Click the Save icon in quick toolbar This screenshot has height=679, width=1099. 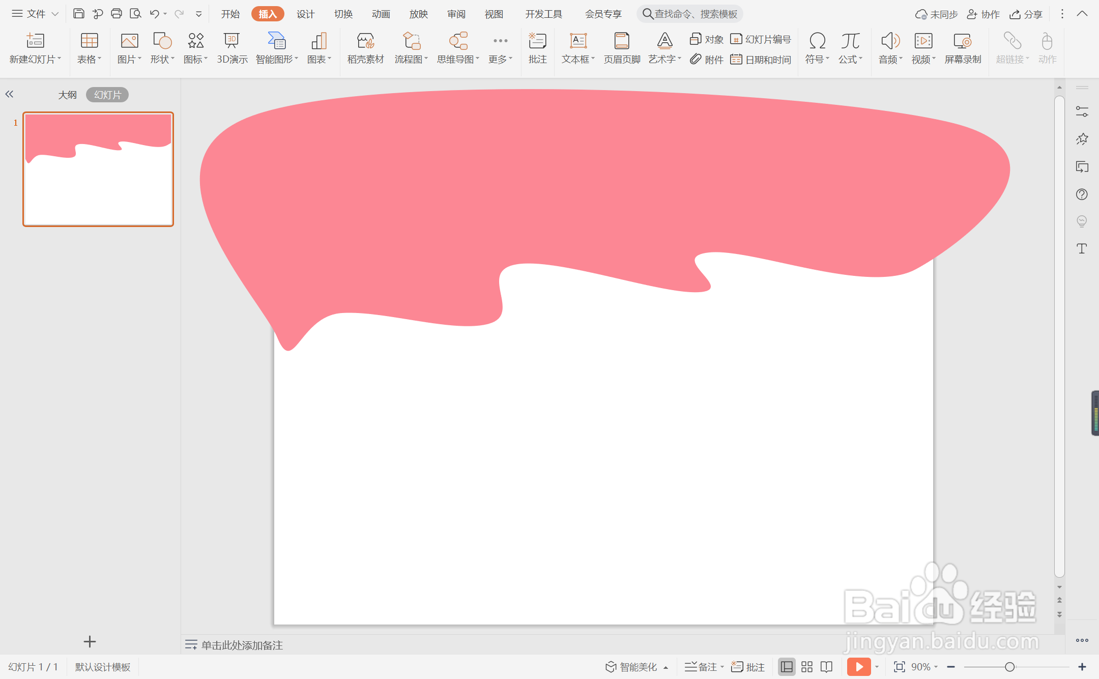coord(78,14)
